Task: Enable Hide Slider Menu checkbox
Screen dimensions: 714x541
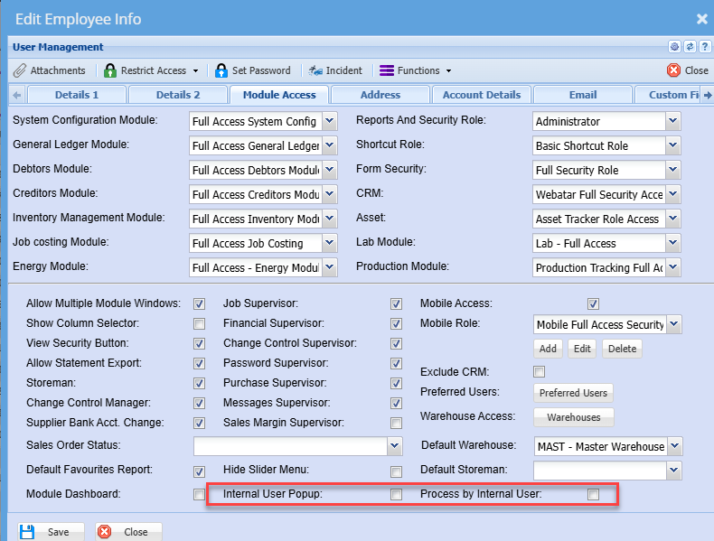Action: 396,471
